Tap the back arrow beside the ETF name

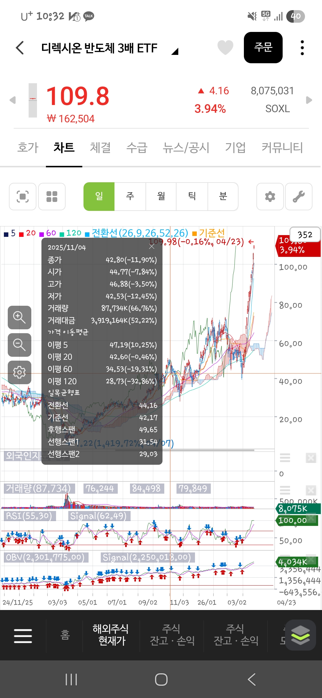[x=20, y=48]
